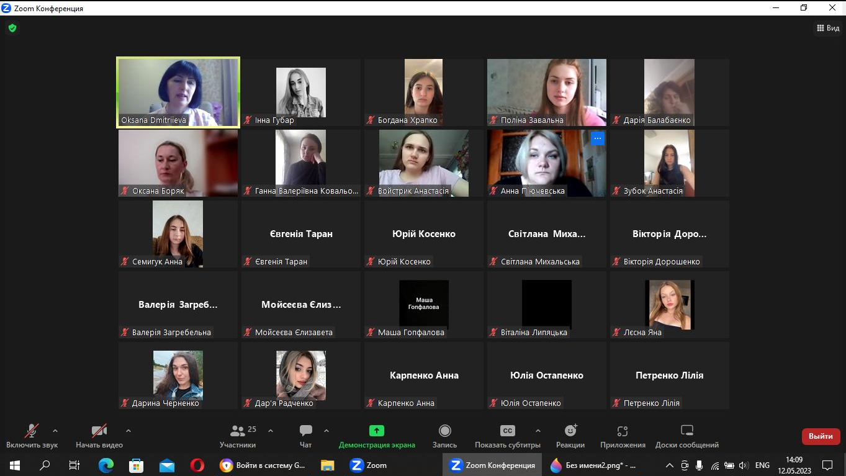Open the View layout menu
The width and height of the screenshot is (846, 476).
[827, 28]
